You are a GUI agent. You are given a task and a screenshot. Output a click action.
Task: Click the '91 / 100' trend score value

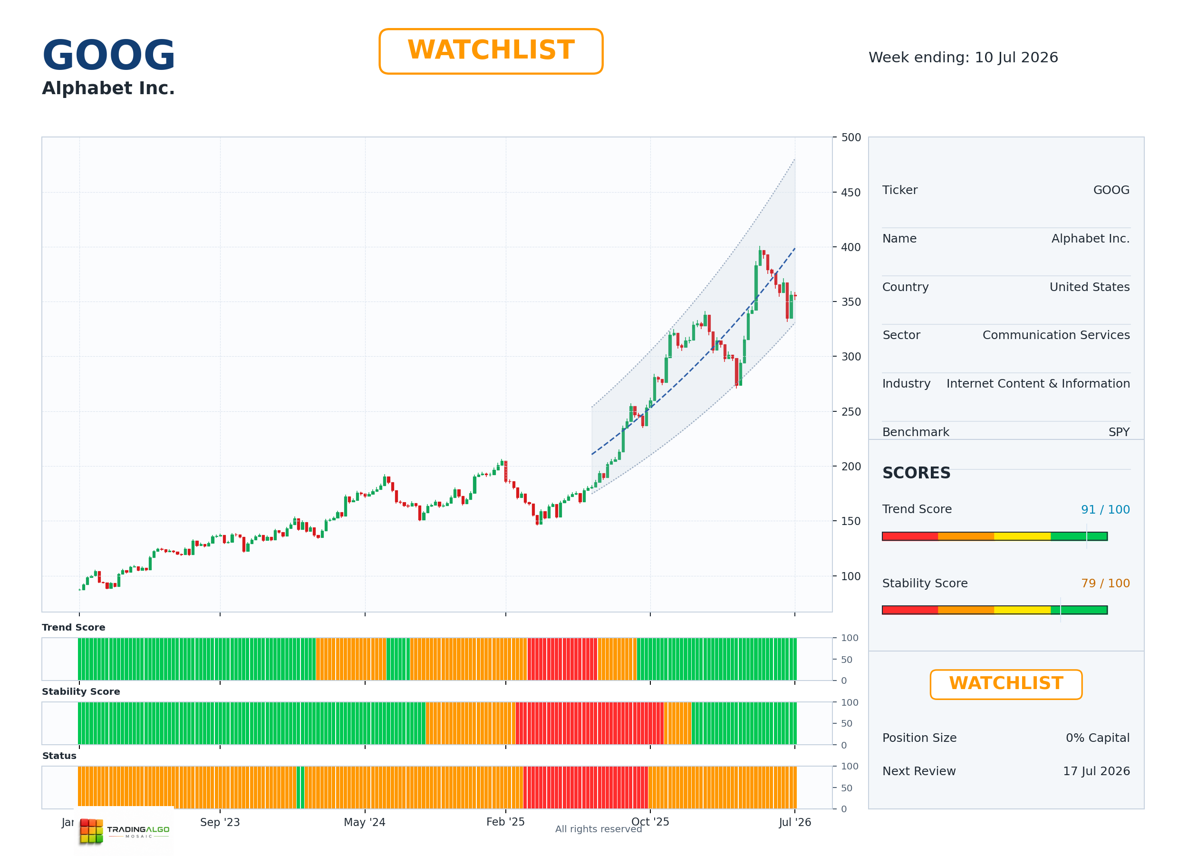point(1105,510)
